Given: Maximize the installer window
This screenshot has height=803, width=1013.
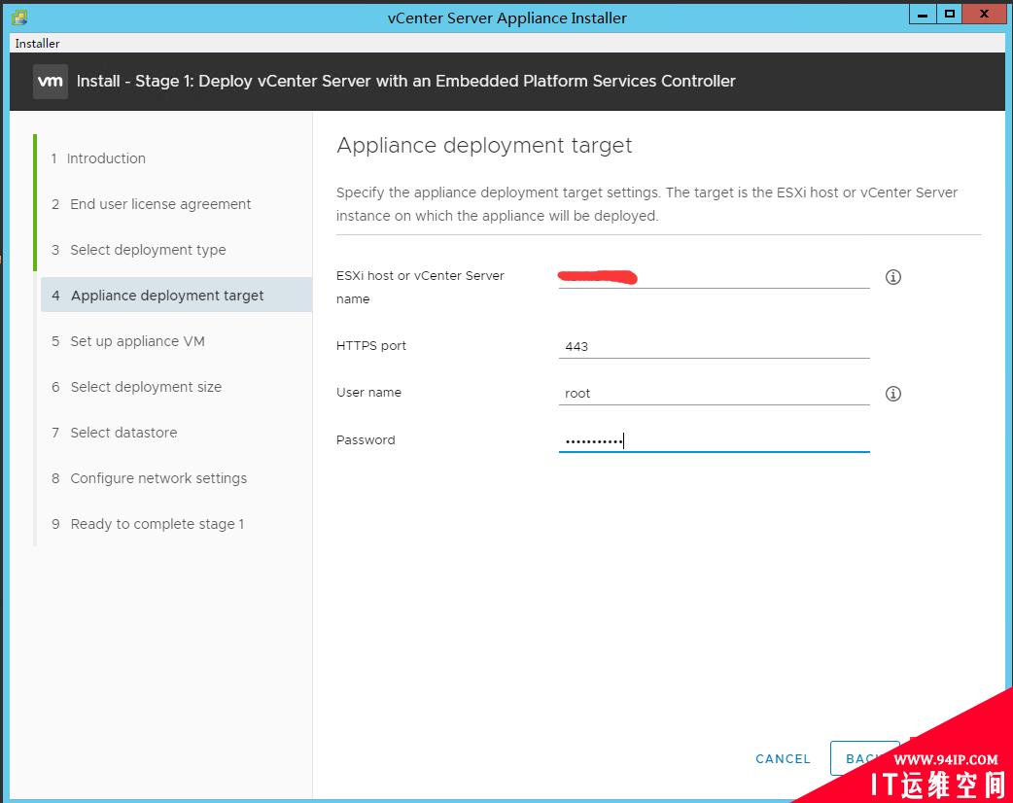Looking at the screenshot, I should [949, 15].
